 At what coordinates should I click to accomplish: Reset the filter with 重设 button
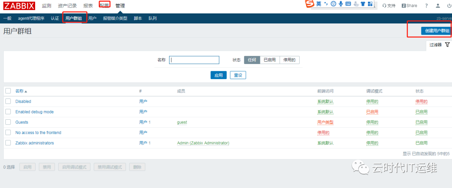(238, 75)
